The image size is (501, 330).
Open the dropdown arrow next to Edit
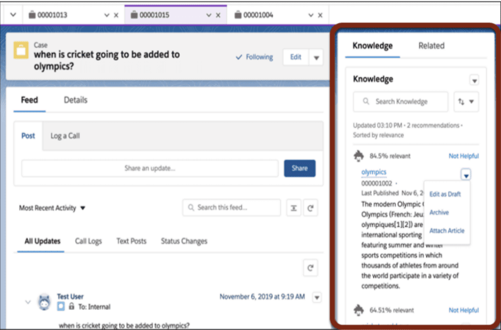(x=316, y=58)
